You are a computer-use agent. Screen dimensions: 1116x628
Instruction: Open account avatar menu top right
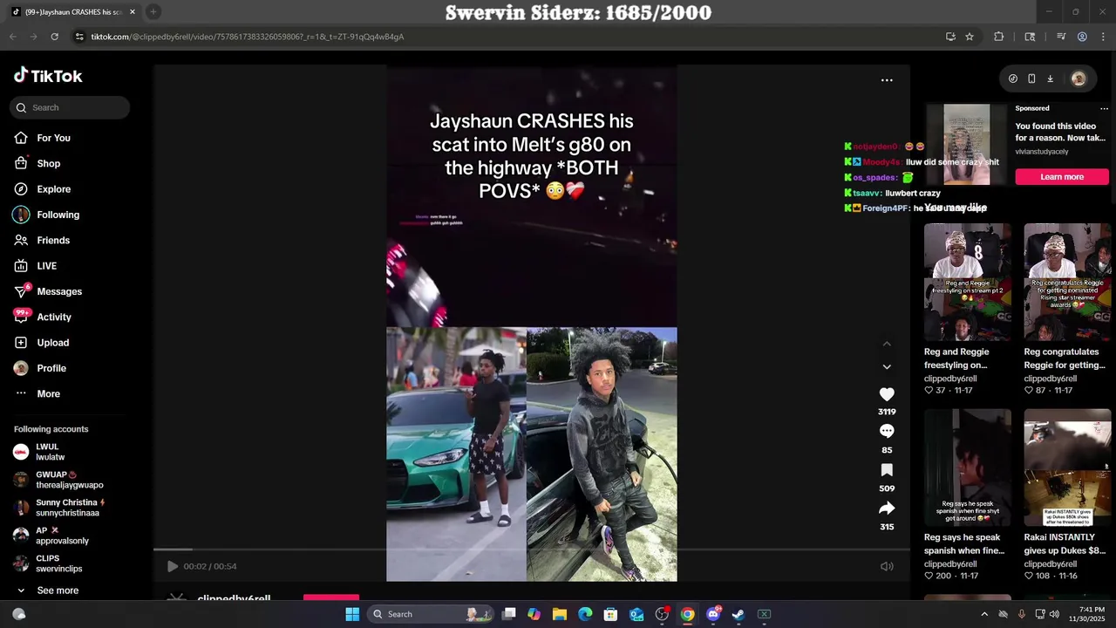click(x=1079, y=78)
